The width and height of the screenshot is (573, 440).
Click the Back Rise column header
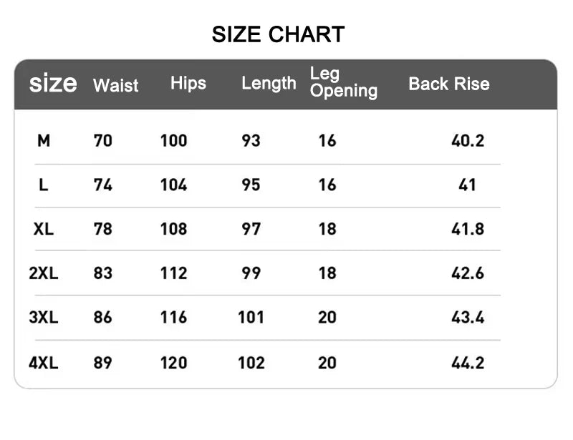pos(449,84)
